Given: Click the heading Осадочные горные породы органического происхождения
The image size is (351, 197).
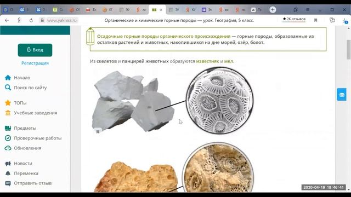Looking at the screenshot, I should (163, 37).
